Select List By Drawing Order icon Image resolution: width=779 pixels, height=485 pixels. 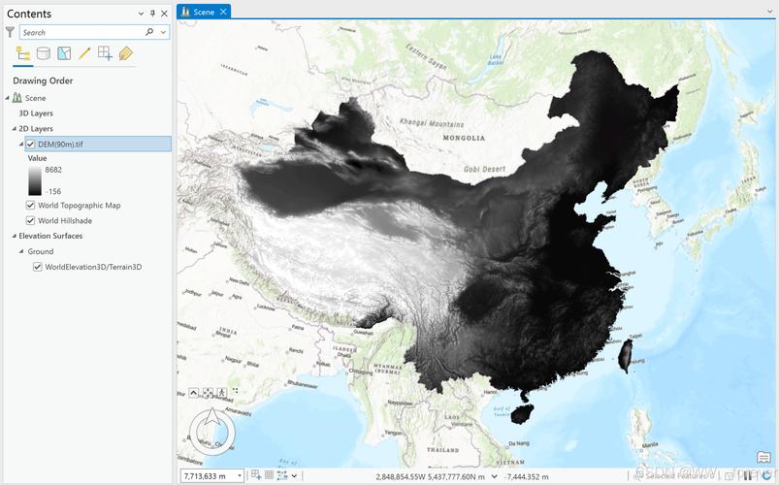coord(23,53)
